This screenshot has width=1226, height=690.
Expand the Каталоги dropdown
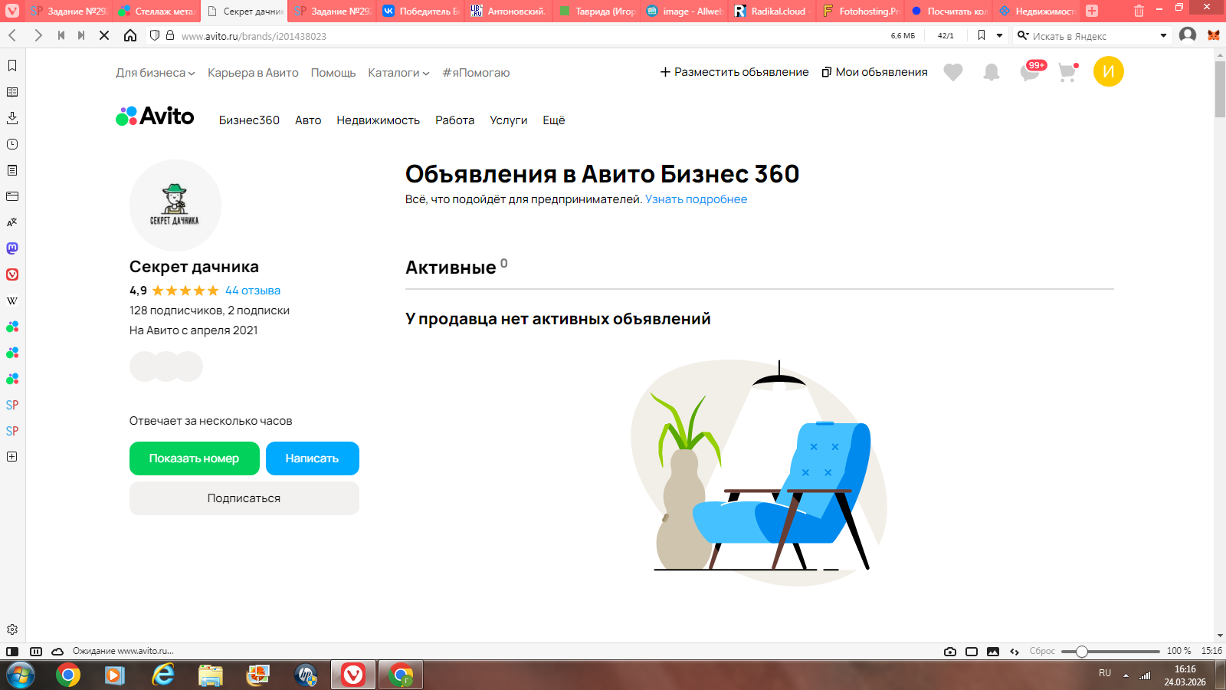[x=398, y=73]
